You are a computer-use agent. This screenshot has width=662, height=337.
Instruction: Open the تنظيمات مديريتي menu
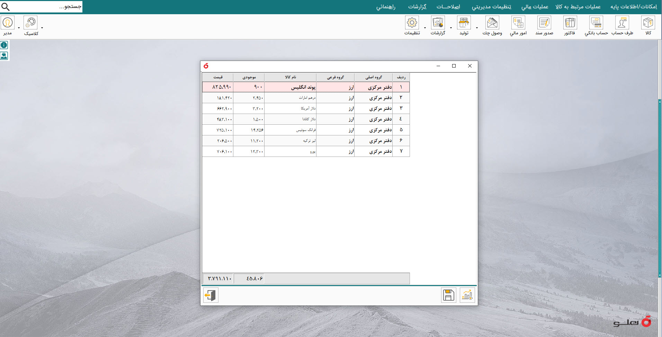(491, 7)
